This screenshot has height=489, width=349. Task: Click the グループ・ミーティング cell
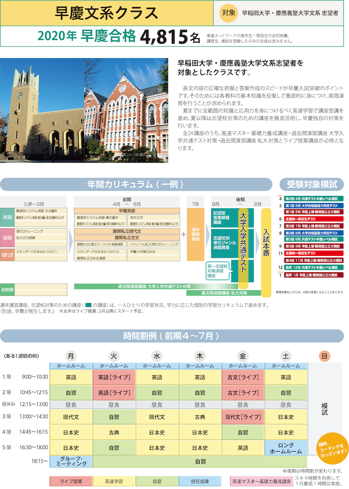pos(71,461)
